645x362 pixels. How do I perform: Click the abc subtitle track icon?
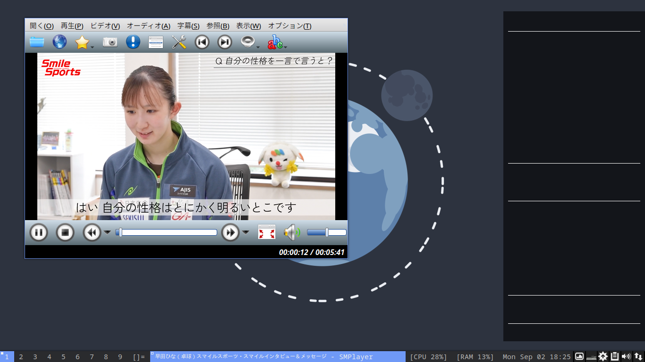tap(275, 42)
